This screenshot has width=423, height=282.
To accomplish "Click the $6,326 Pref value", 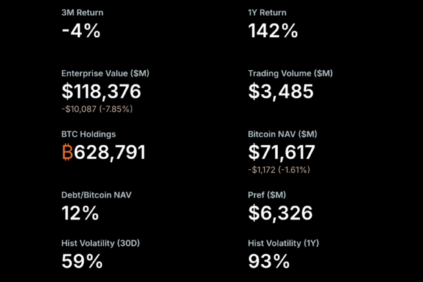I will click(280, 213).
